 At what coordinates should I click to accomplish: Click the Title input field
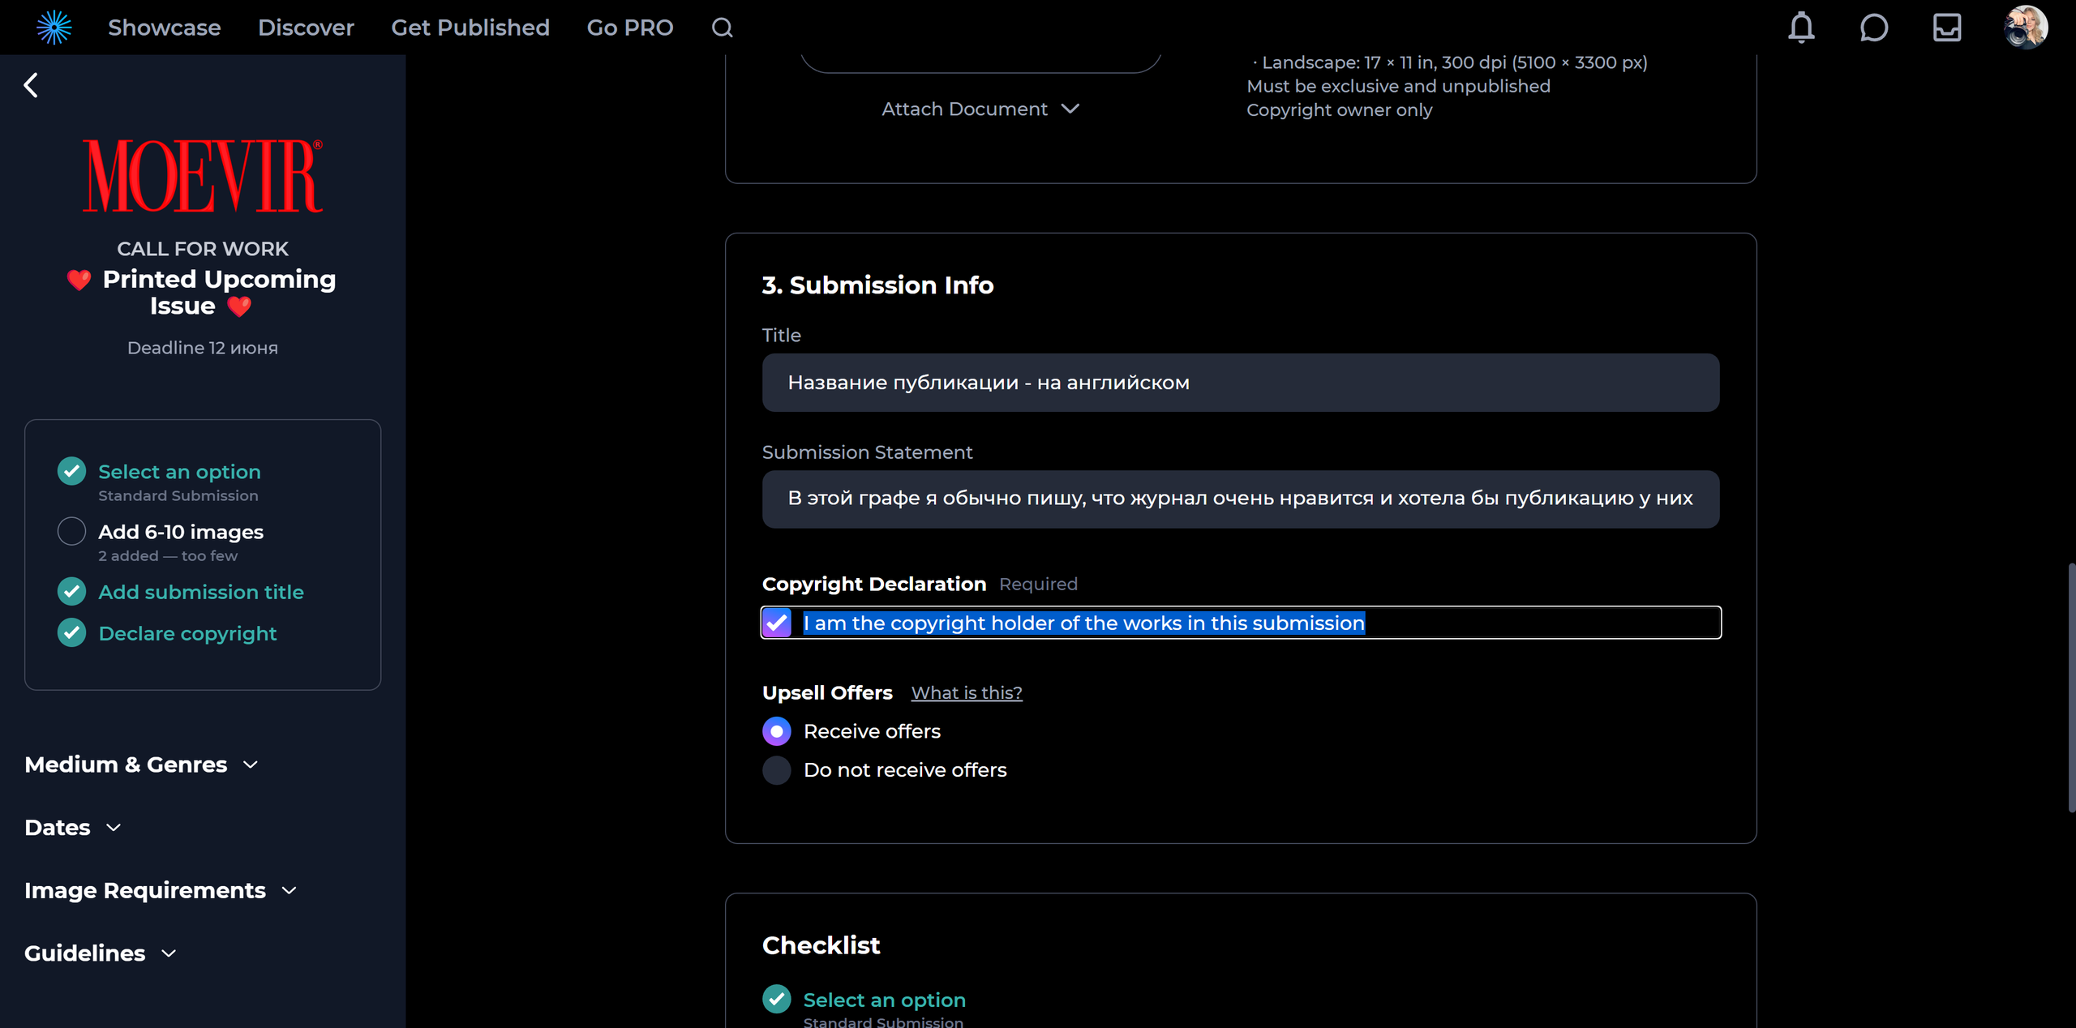(x=1240, y=383)
